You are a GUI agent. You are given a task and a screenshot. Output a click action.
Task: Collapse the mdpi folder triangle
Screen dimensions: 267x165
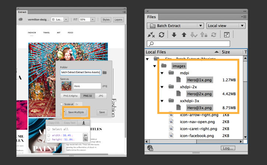tap(162, 73)
